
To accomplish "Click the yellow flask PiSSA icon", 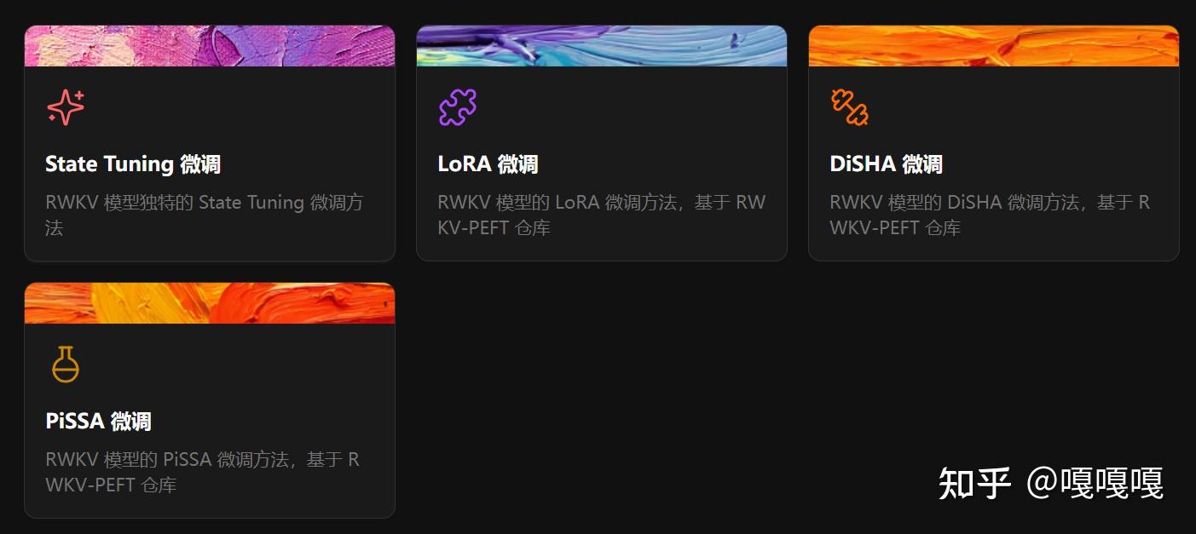I will [x=66, y=365].
